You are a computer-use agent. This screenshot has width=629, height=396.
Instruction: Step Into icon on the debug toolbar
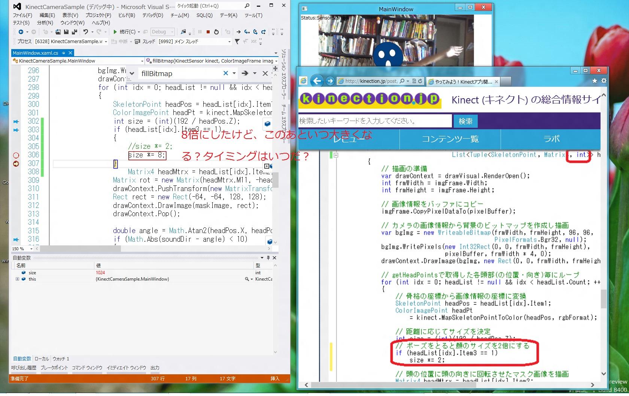(247, 32)
